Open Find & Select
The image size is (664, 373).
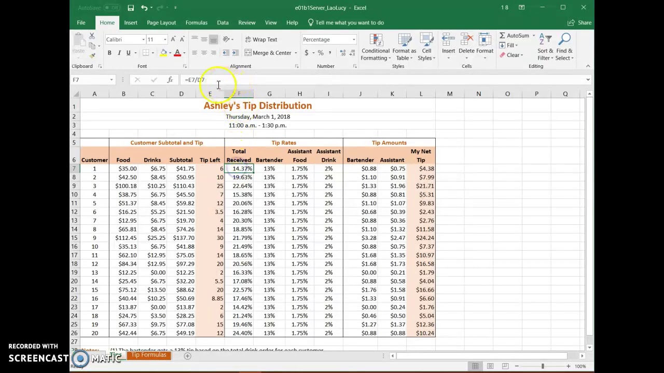564,47
